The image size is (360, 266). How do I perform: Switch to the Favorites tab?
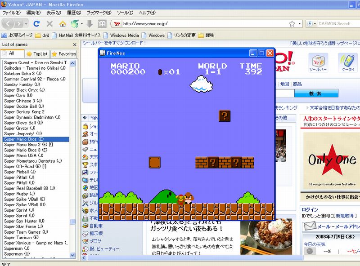tap(63, 54)
